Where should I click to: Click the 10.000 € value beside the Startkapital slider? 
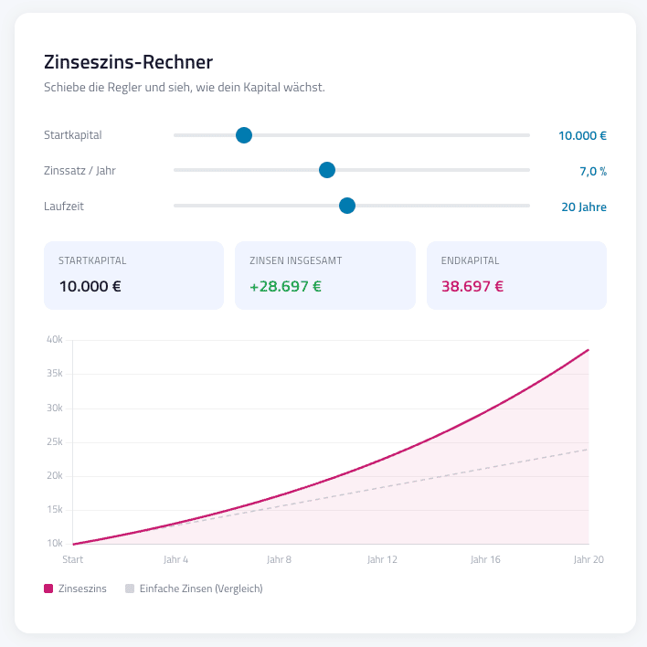[x=582, y=136]
